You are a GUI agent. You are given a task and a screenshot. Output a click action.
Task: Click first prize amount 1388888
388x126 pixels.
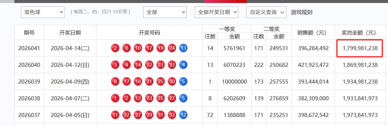(x=234, y=115)
